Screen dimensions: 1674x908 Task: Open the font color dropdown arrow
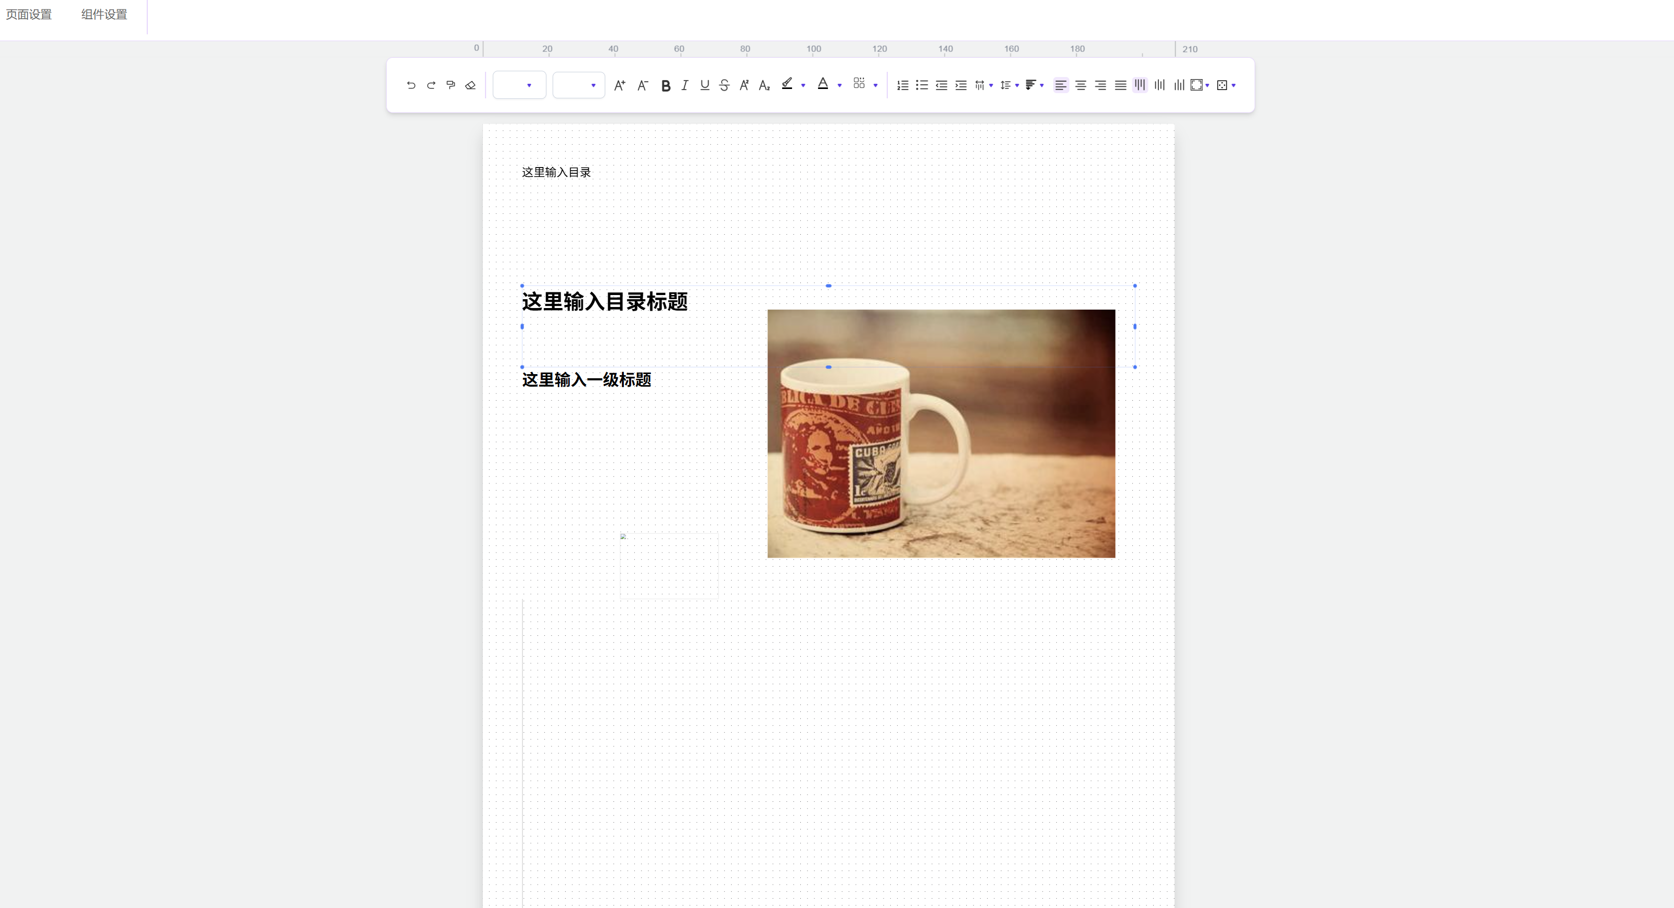click(838, 85)
